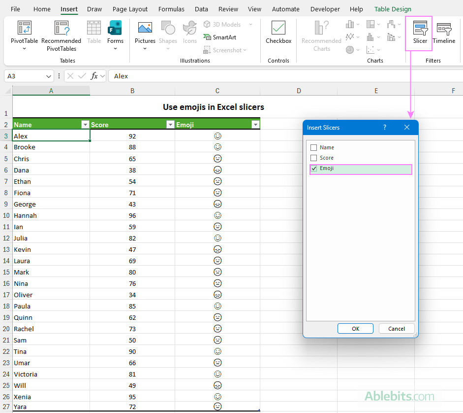This screenshot has width=463, height=413.
Task: Check the Score box in Insert Slicers
Action: click(313, 158)
